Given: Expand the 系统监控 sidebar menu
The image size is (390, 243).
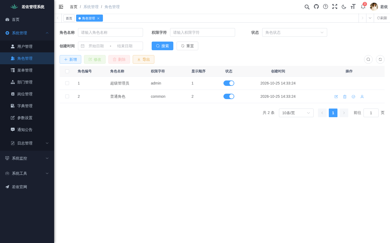Looking at the screenshot, I should [x=27, y=158].
